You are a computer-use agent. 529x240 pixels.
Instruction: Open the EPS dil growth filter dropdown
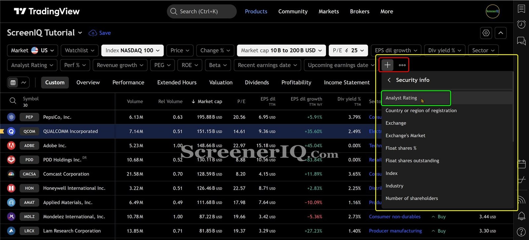(396, 50)
